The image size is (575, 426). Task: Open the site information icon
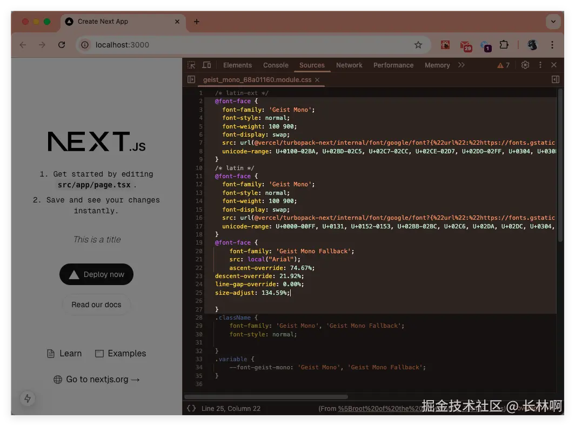[x=85, y=45]
